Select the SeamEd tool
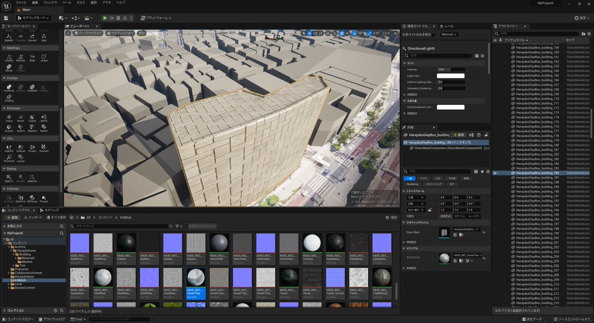Viewport: 594px width, 323px height. point(44,148)
